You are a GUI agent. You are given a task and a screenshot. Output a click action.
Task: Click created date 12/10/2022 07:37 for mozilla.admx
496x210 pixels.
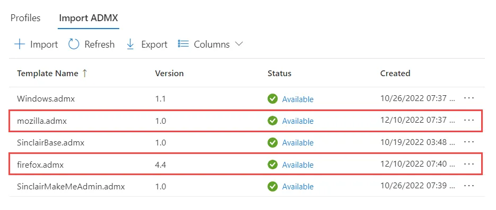[x=418, y=120]
